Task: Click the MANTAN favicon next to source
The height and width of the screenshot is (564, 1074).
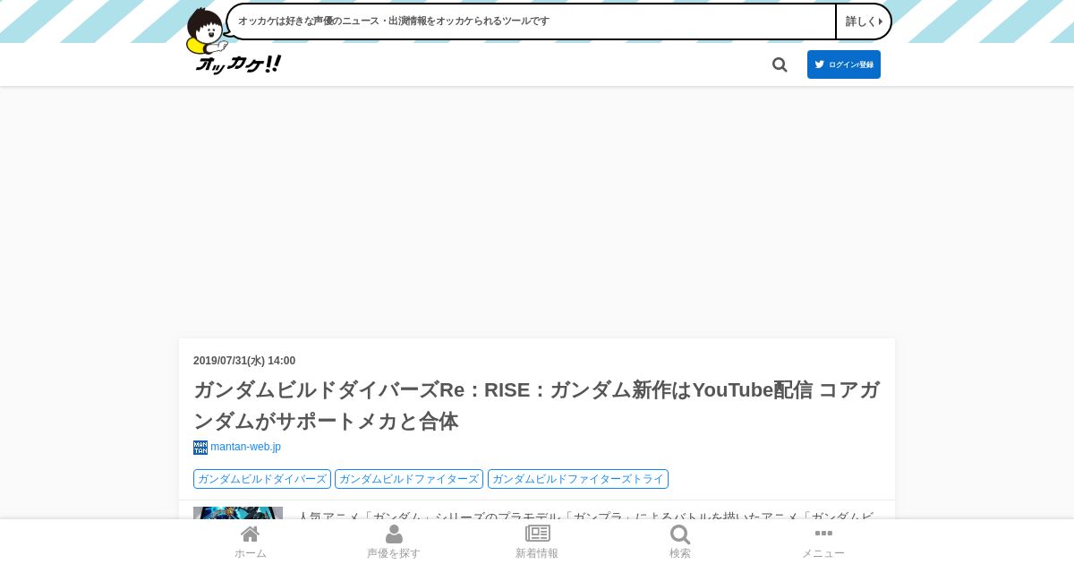Action: [x=200, y=448]
